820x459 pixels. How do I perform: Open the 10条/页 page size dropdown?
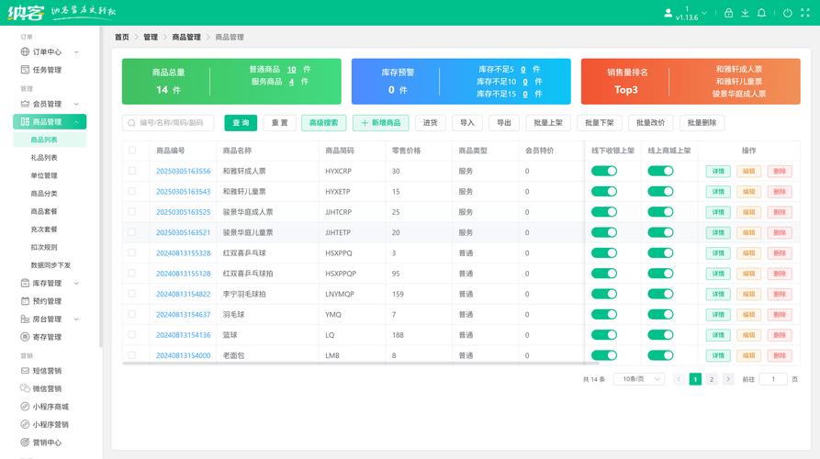[640, 379]
